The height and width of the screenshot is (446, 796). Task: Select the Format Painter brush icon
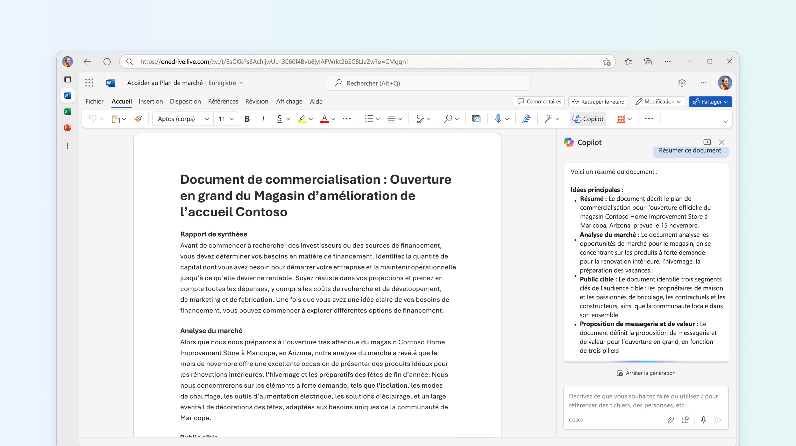tap(138, 119)
